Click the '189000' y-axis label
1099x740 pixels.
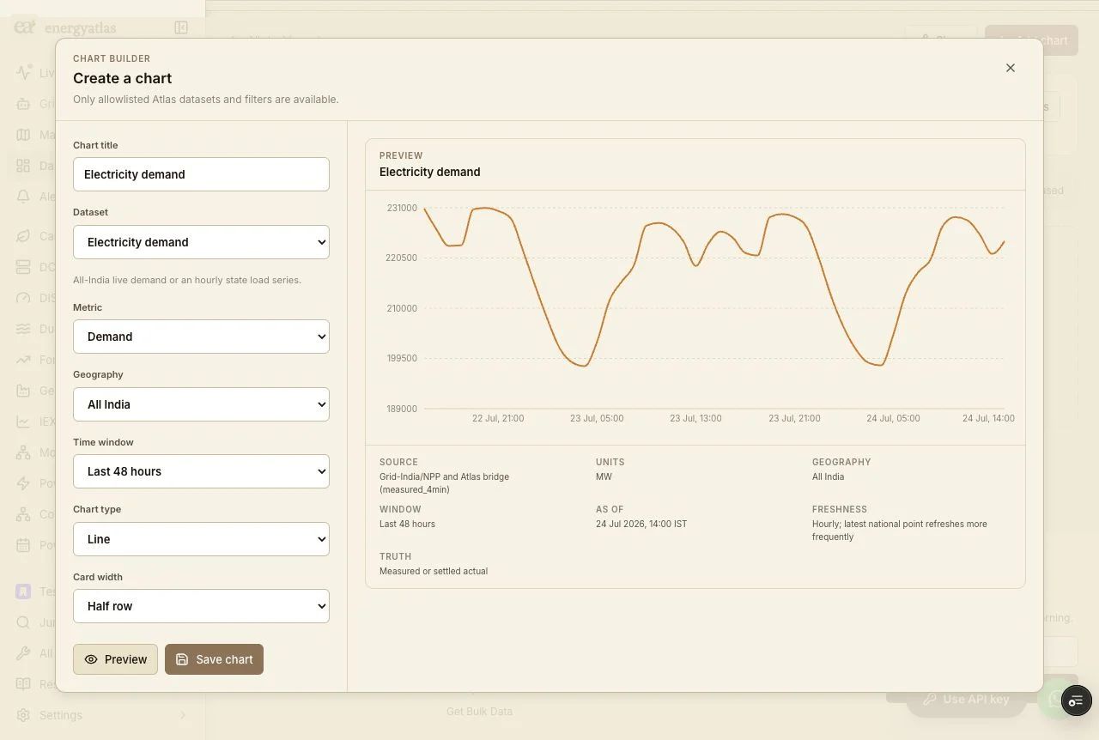pos(402,409)
